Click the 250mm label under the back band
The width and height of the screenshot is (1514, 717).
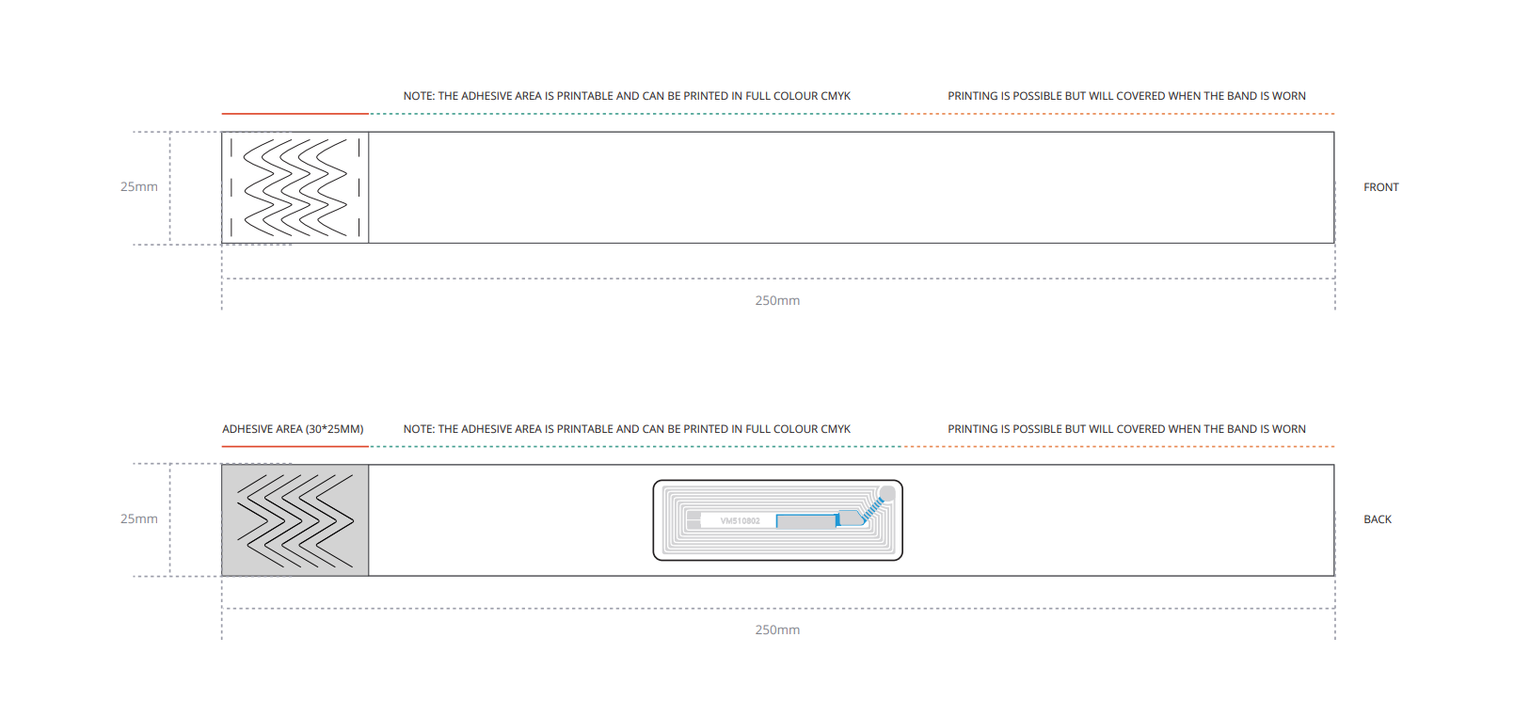[777, 630]
